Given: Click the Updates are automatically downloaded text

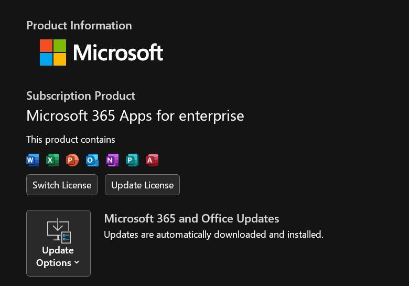Looking at the screenshot, I should click(213, 235).
